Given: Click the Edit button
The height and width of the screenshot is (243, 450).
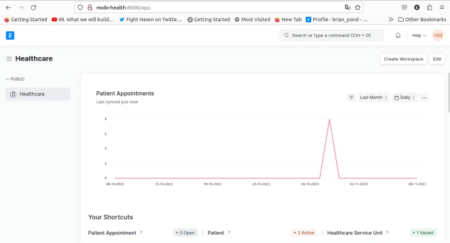Looking at the screenshot, I should coord(437,59).
